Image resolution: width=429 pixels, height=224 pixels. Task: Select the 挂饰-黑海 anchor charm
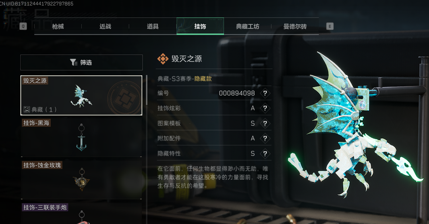(x=81, y=138)
